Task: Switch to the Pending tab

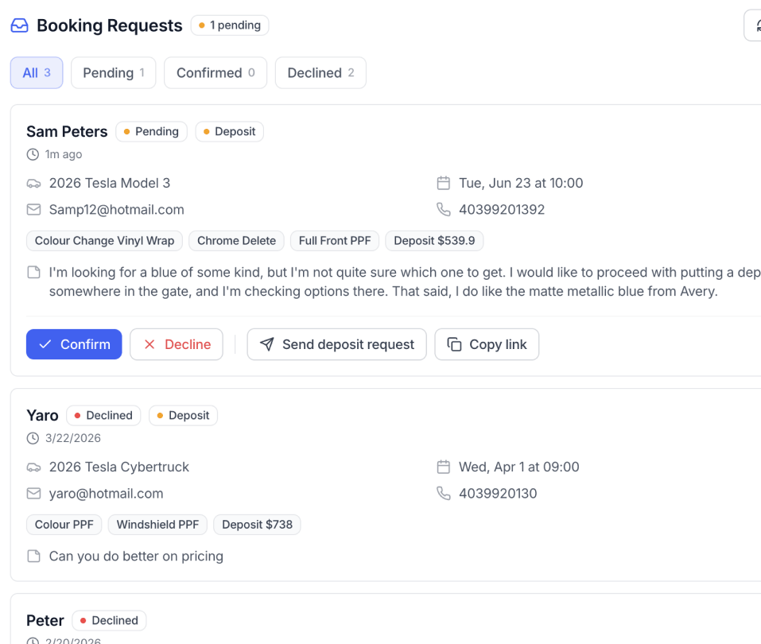Action: pos(114,73)
